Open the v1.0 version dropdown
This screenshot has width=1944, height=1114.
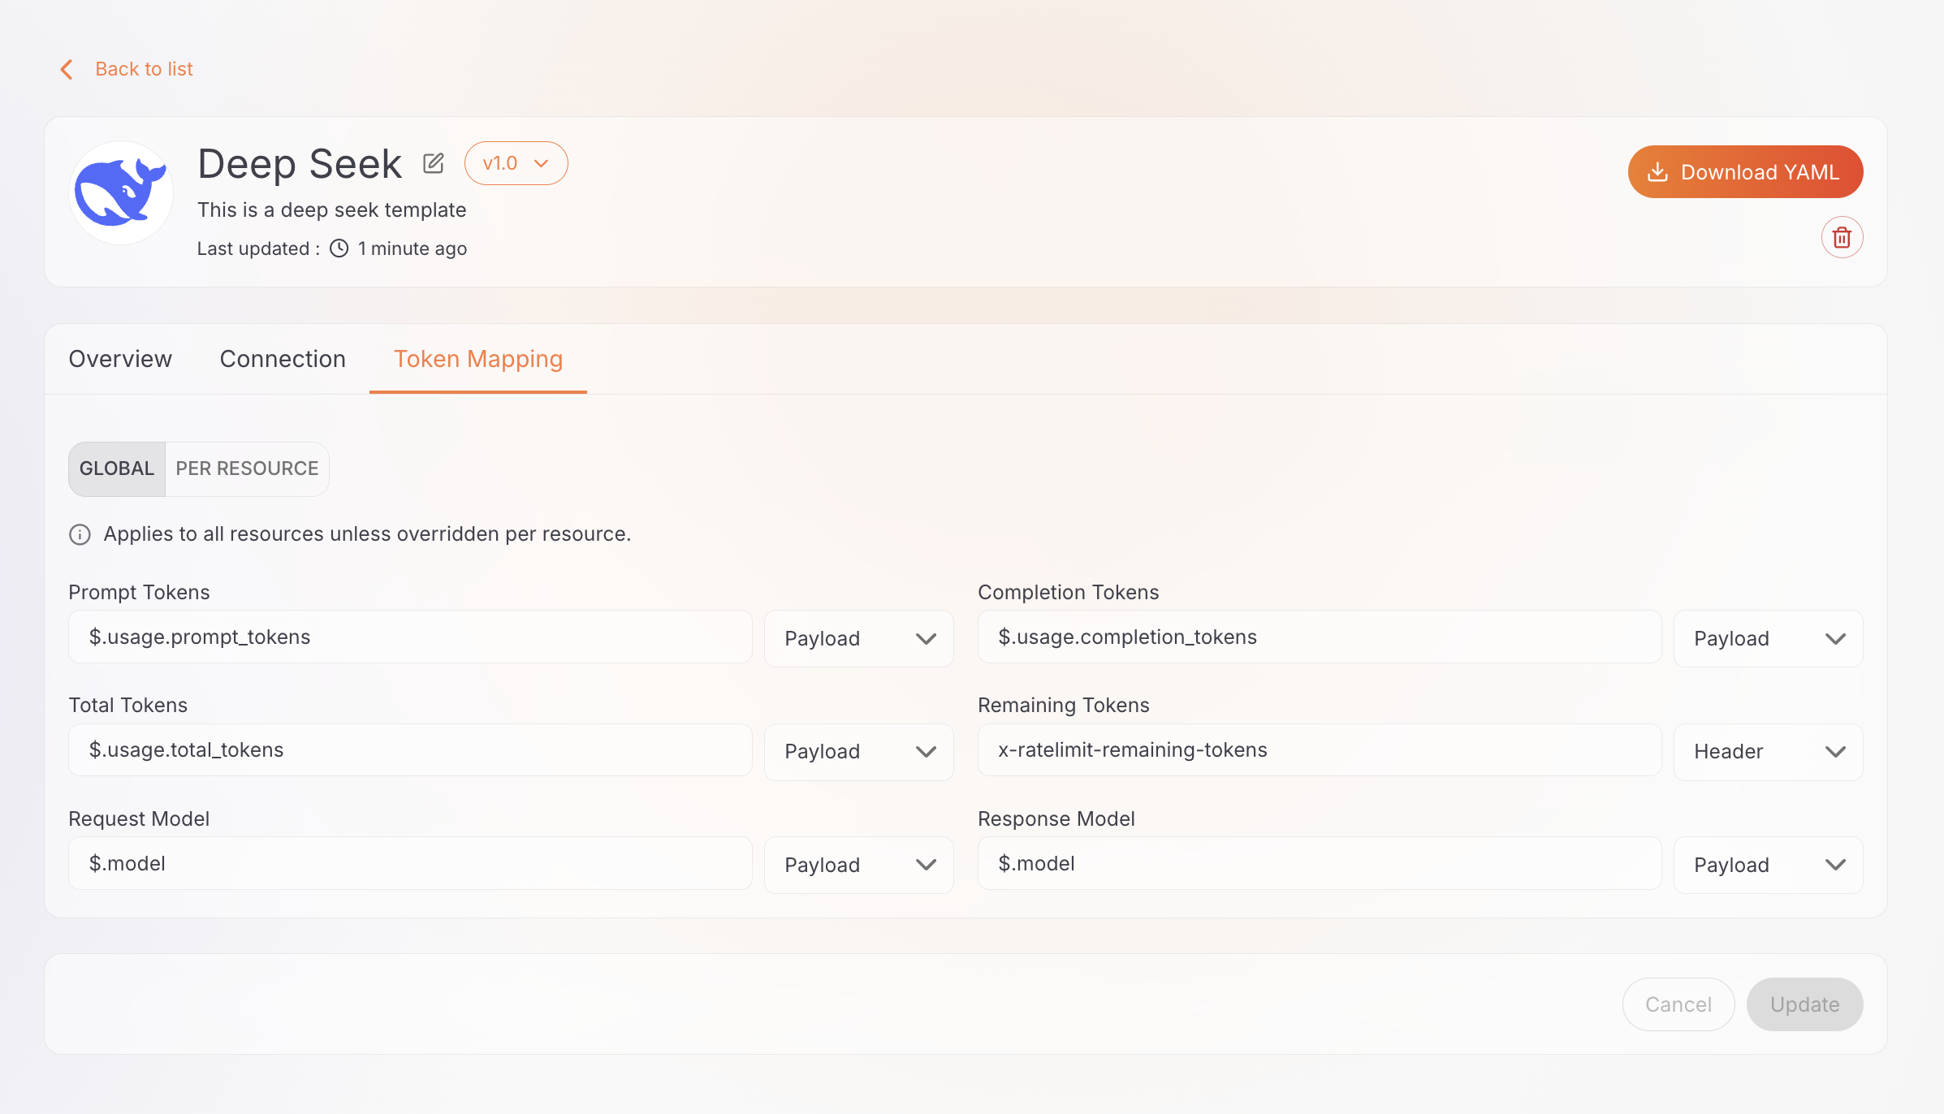(516, 163)
